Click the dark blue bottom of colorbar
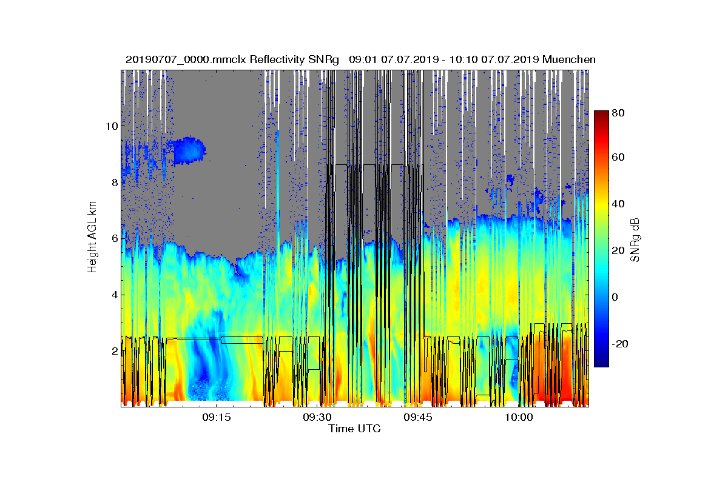Image resolution: width=728 pixels, height=485 pixels. [601, 362]
